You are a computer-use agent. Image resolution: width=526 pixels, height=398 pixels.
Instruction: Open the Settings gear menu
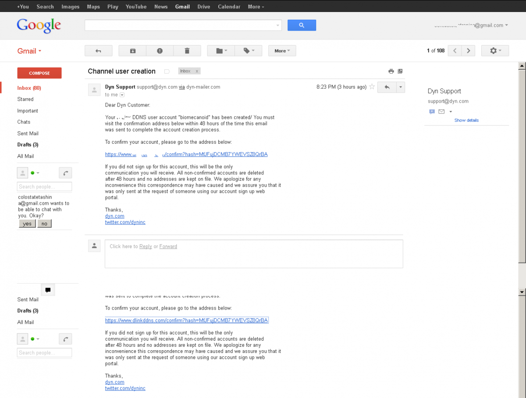495,51
